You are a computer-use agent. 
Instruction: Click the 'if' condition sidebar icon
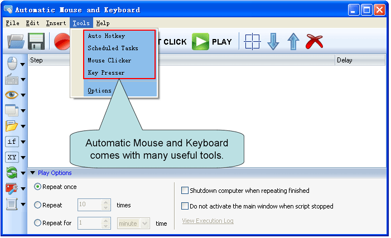(x=12, y=142)
